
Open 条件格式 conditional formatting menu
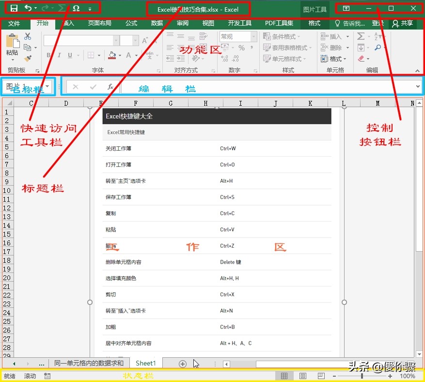pos(282,36)
